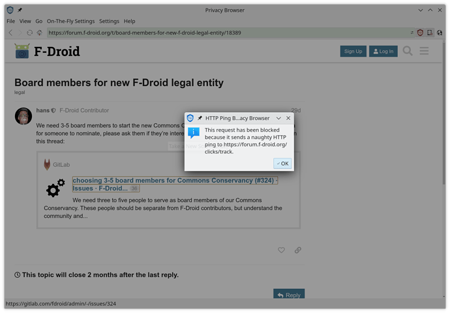
Task: Maximize the Privacy Browser window
Action: 430,10
